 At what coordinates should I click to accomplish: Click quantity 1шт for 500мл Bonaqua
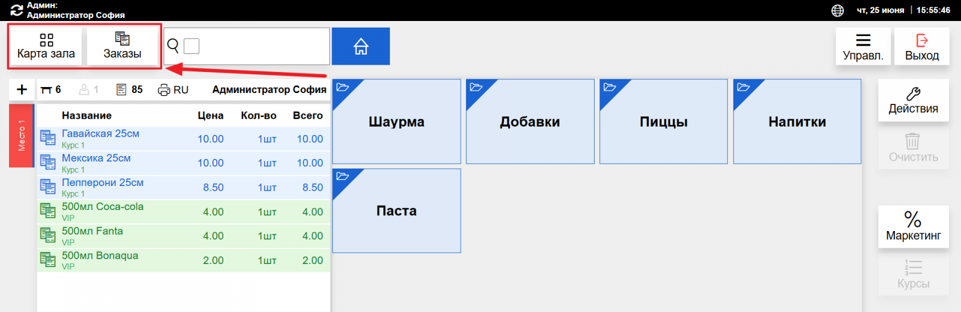pyautogui.click(x=267, y=260)
